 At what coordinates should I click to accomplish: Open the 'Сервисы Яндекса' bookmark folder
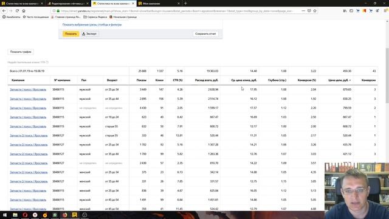pos(95,17)
